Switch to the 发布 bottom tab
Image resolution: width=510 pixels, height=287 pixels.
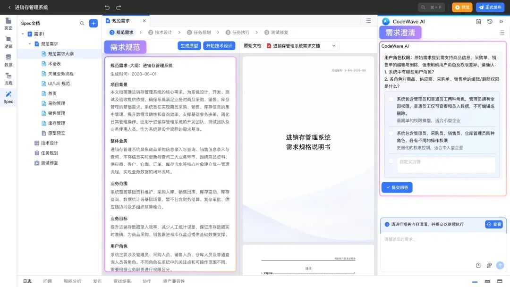(97, 281)
